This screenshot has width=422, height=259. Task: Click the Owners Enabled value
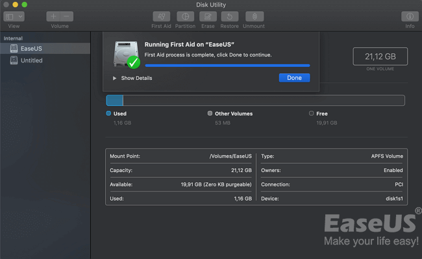393,170
